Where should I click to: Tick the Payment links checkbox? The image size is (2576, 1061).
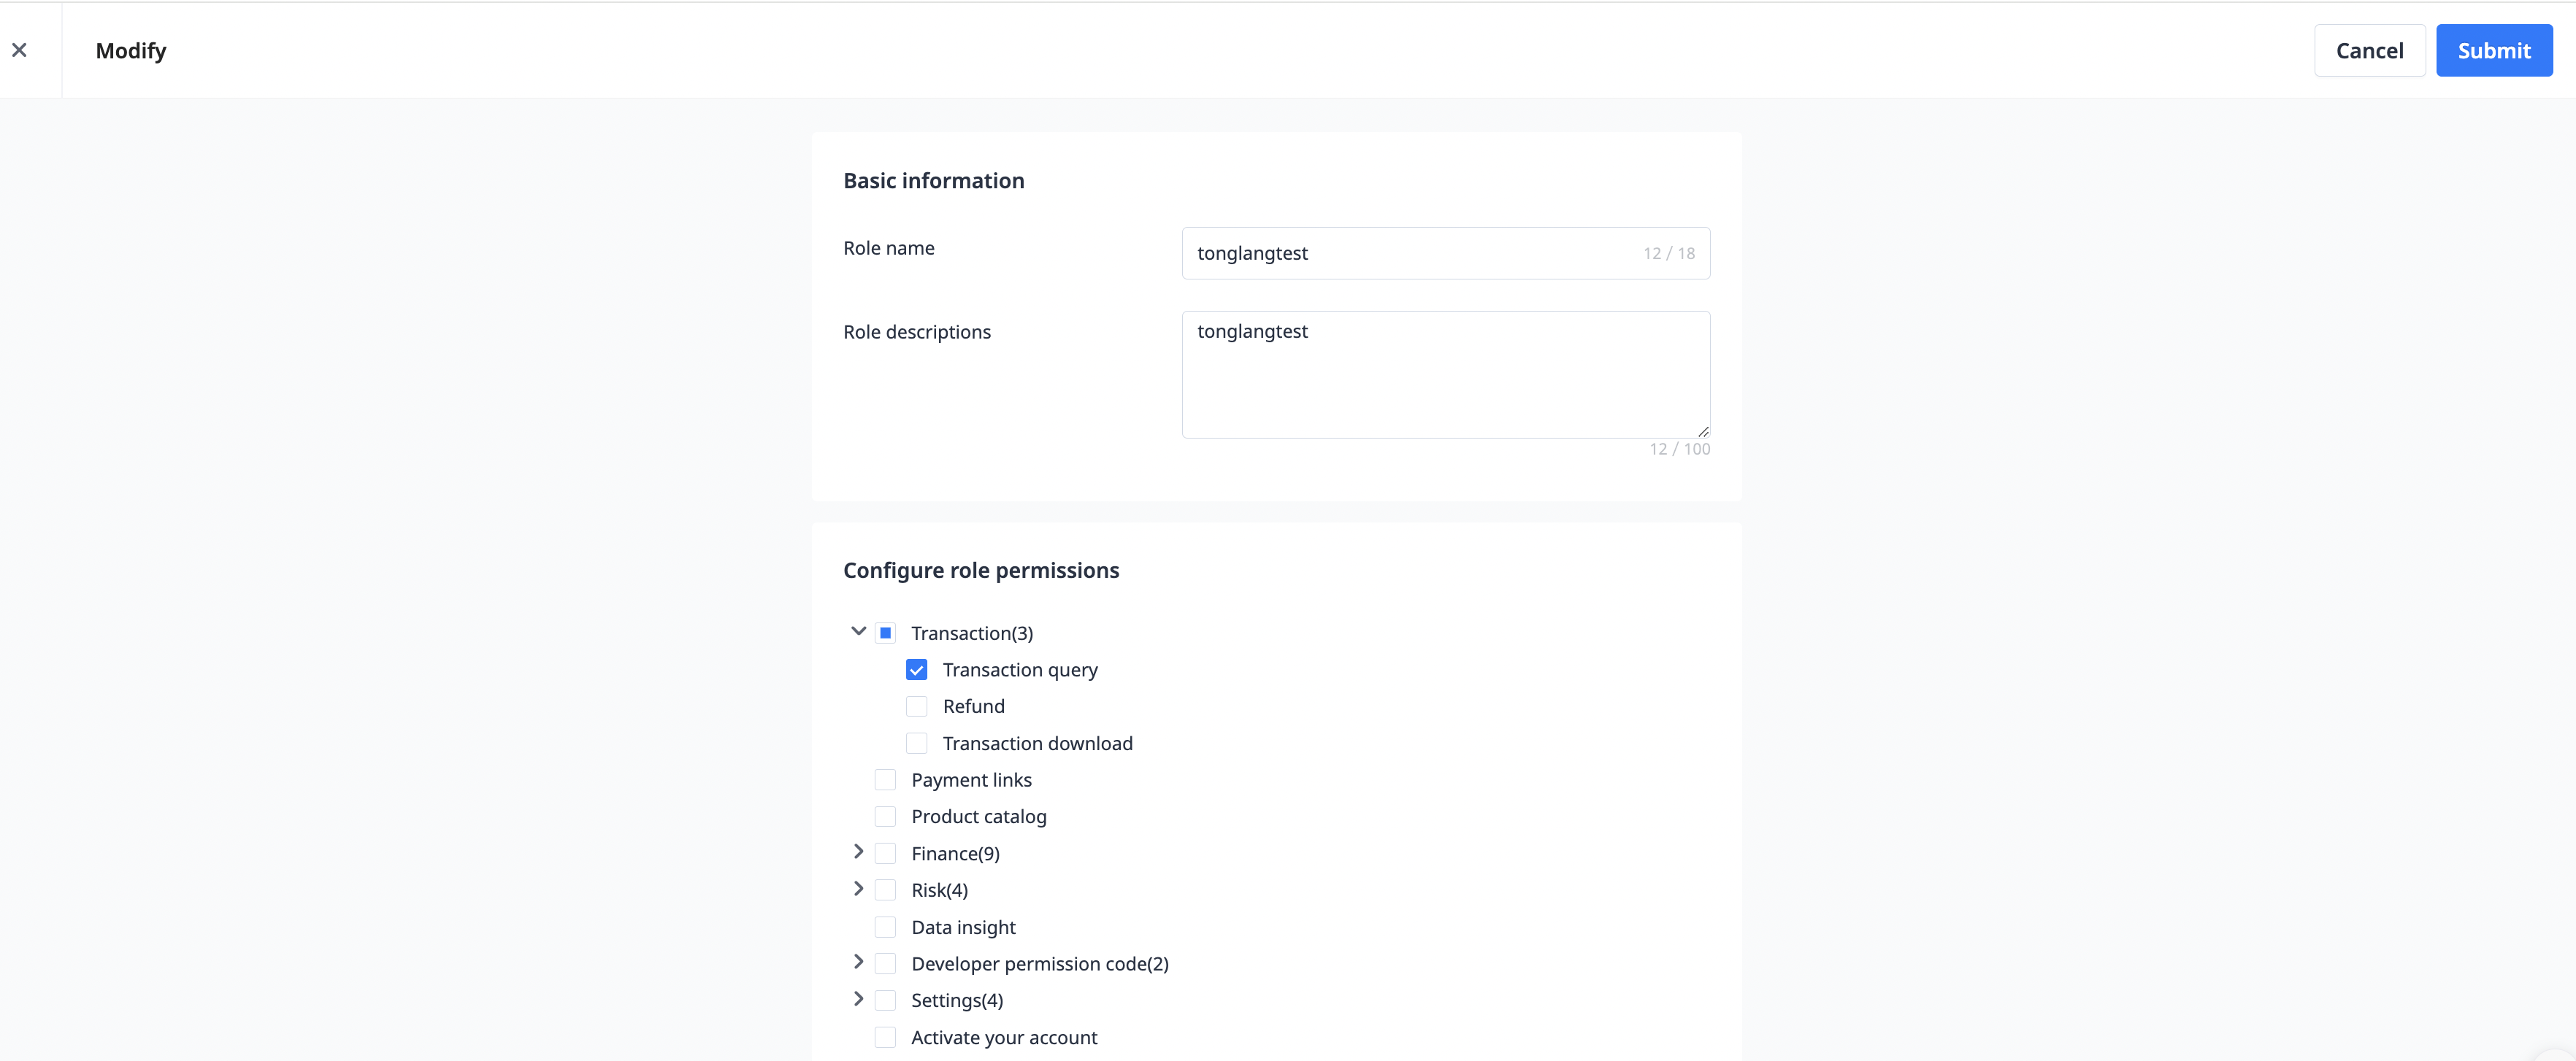(x=885, y=780)
